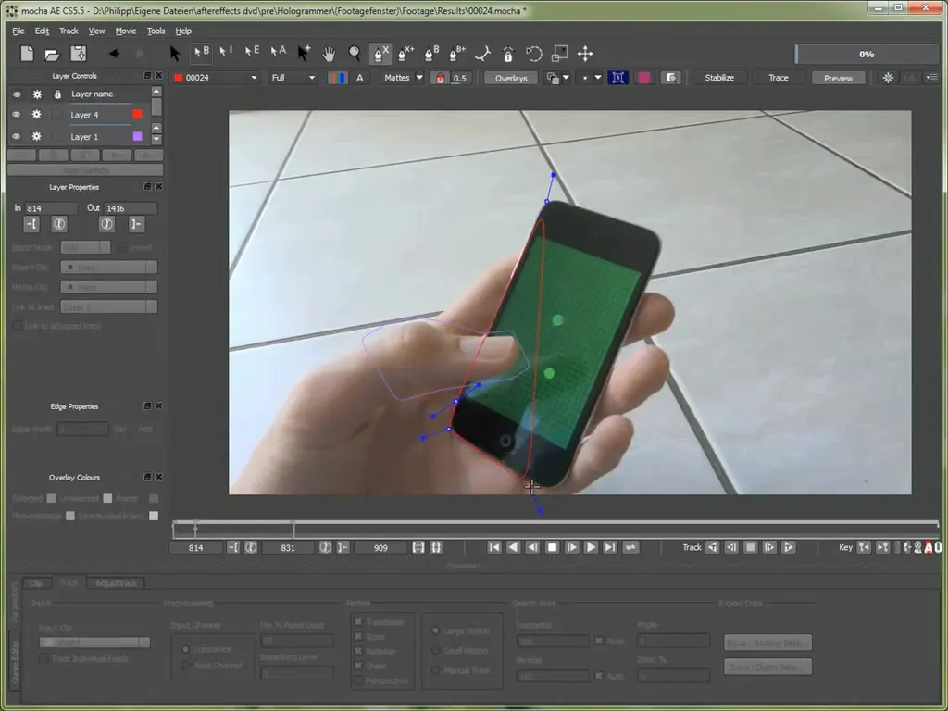Click the matte opacity 0.5 value
This screenshot has height=711, width=948.
click(x=459, y=78)
